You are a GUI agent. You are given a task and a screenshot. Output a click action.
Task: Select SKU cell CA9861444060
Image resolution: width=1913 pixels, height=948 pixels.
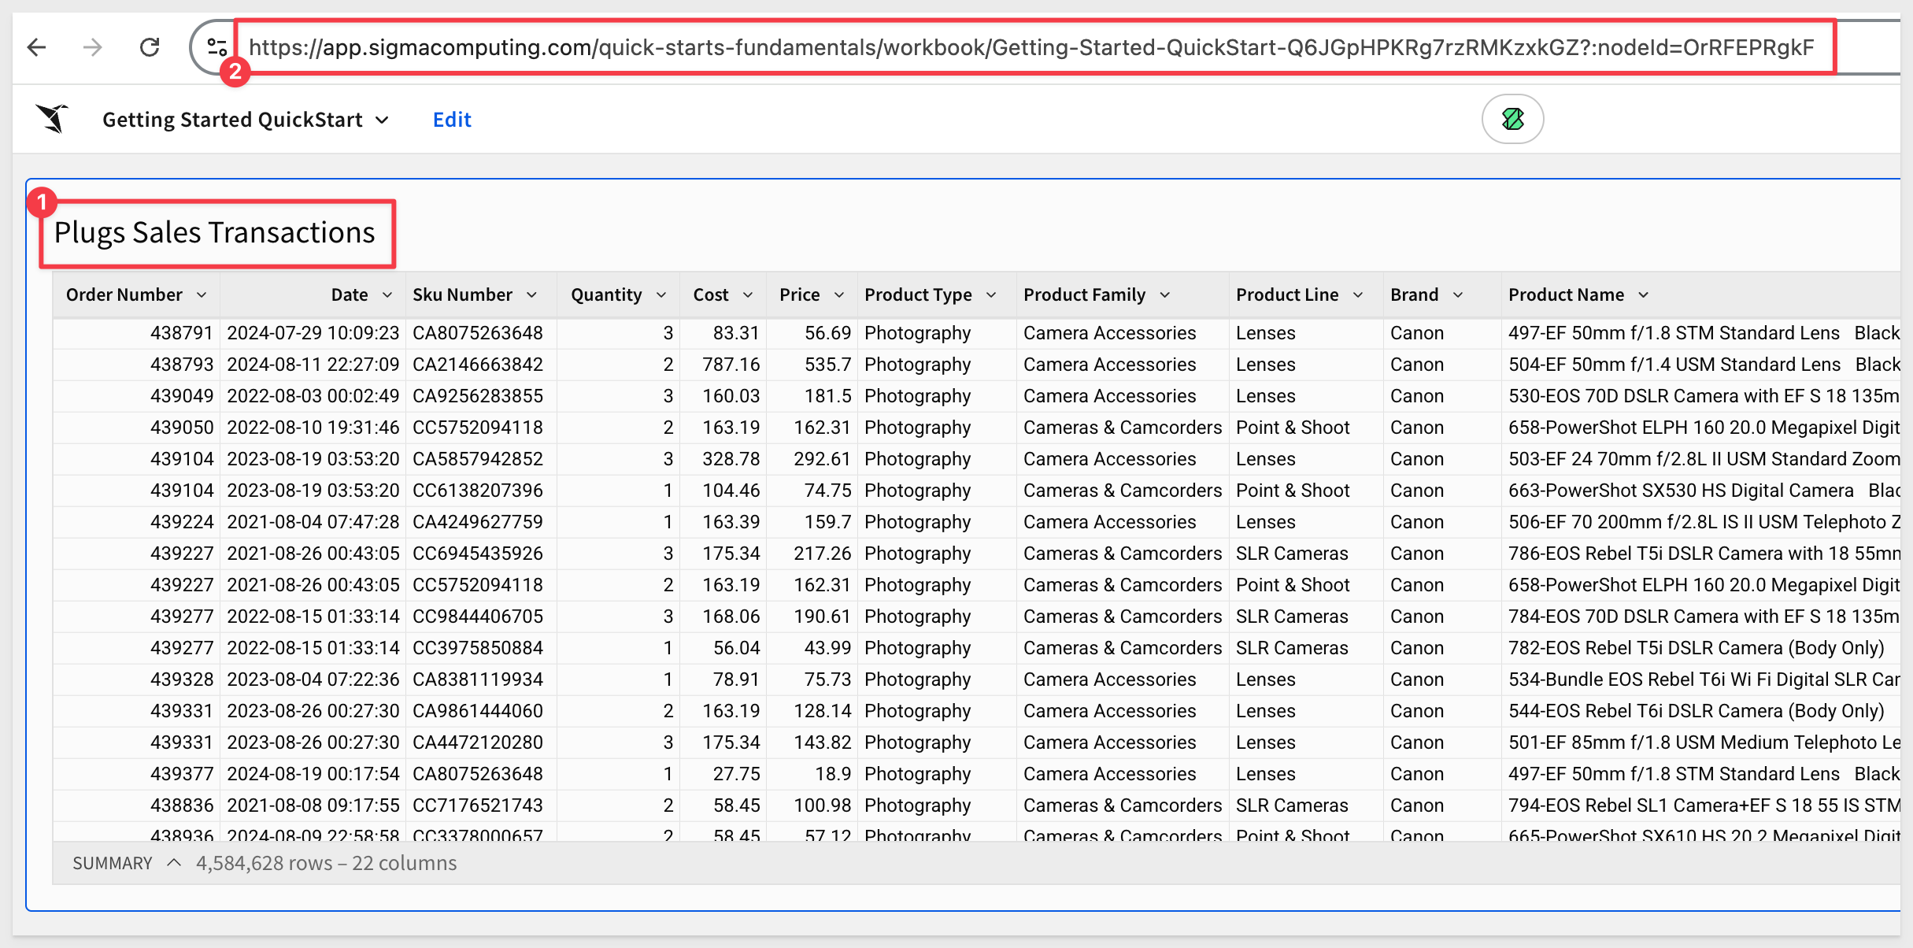point(478,711)
